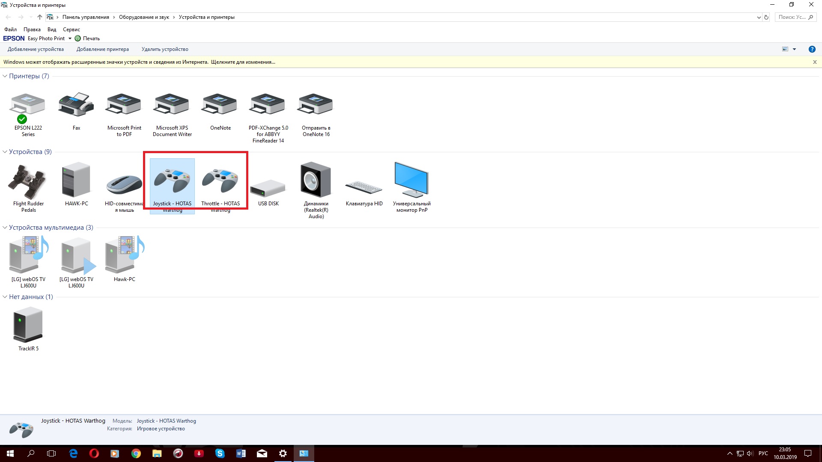Click РУС language indicator in tray
Image resolution: width=822 pixels, height=462 pixels.
pyautogui.click(x=763, y=453)
